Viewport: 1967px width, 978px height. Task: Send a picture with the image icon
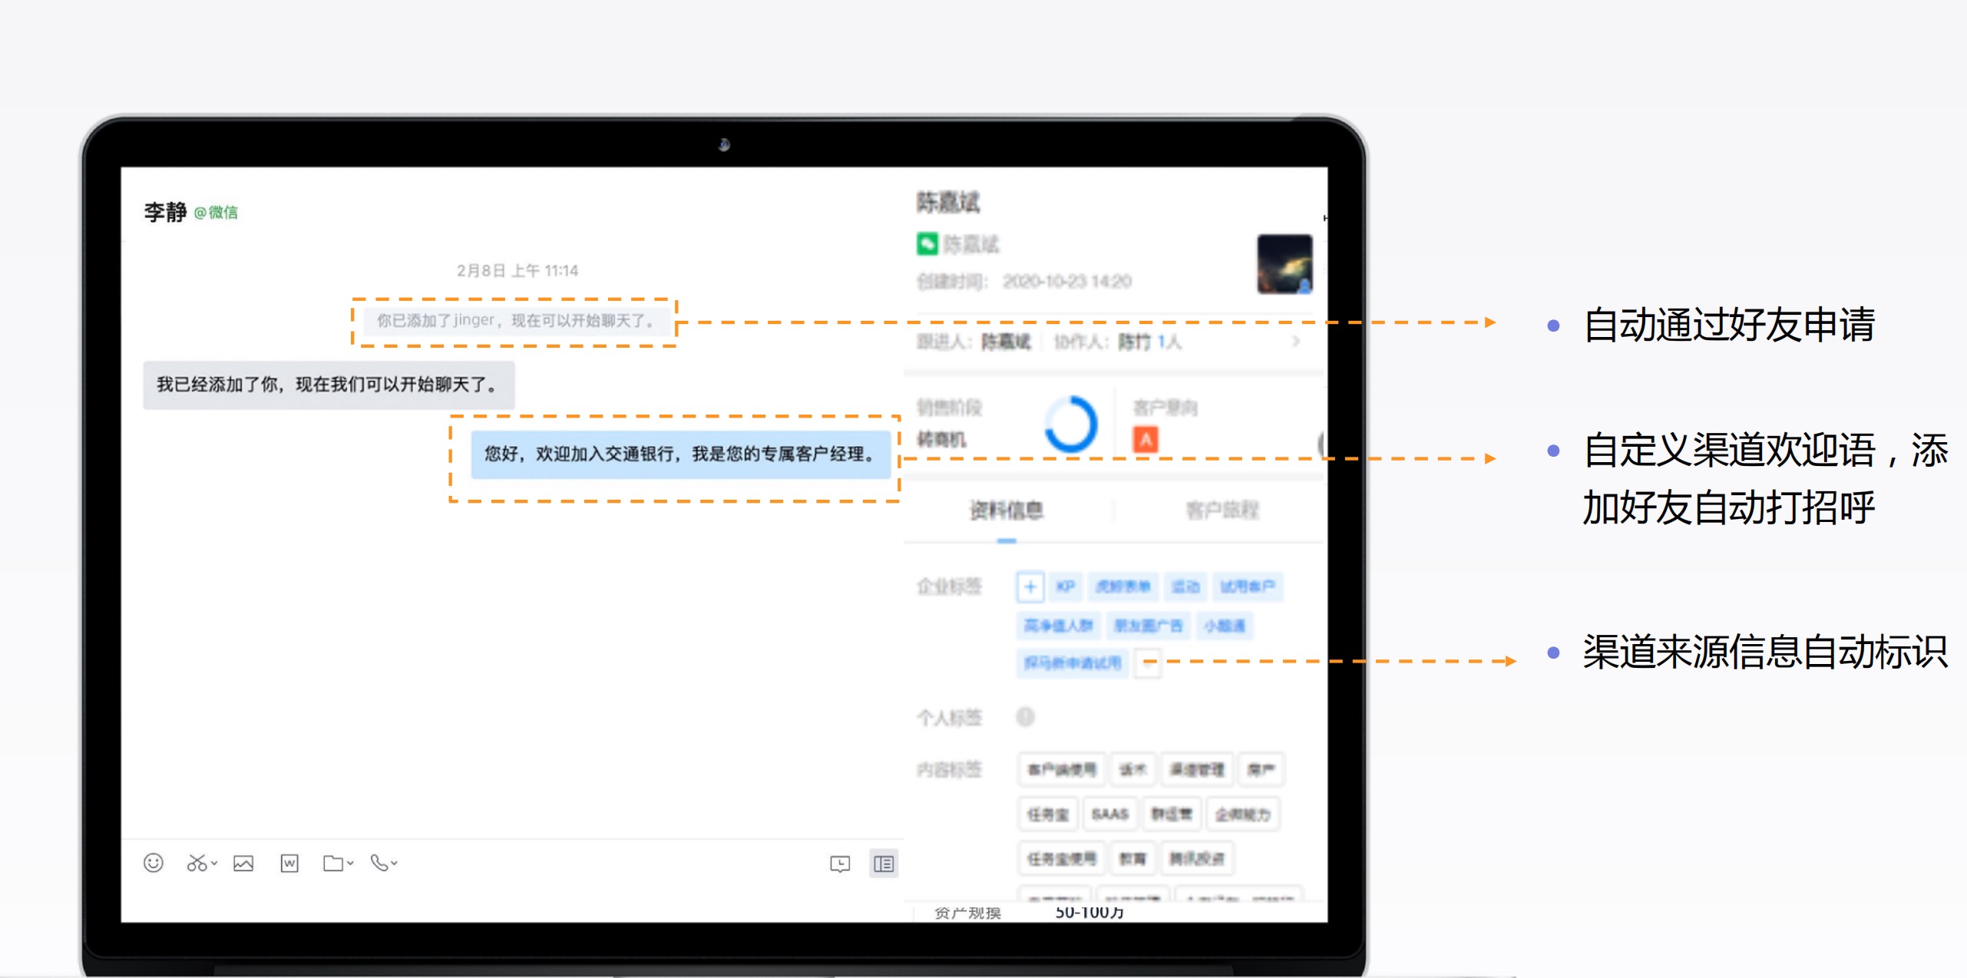click(x=243, y=863)
